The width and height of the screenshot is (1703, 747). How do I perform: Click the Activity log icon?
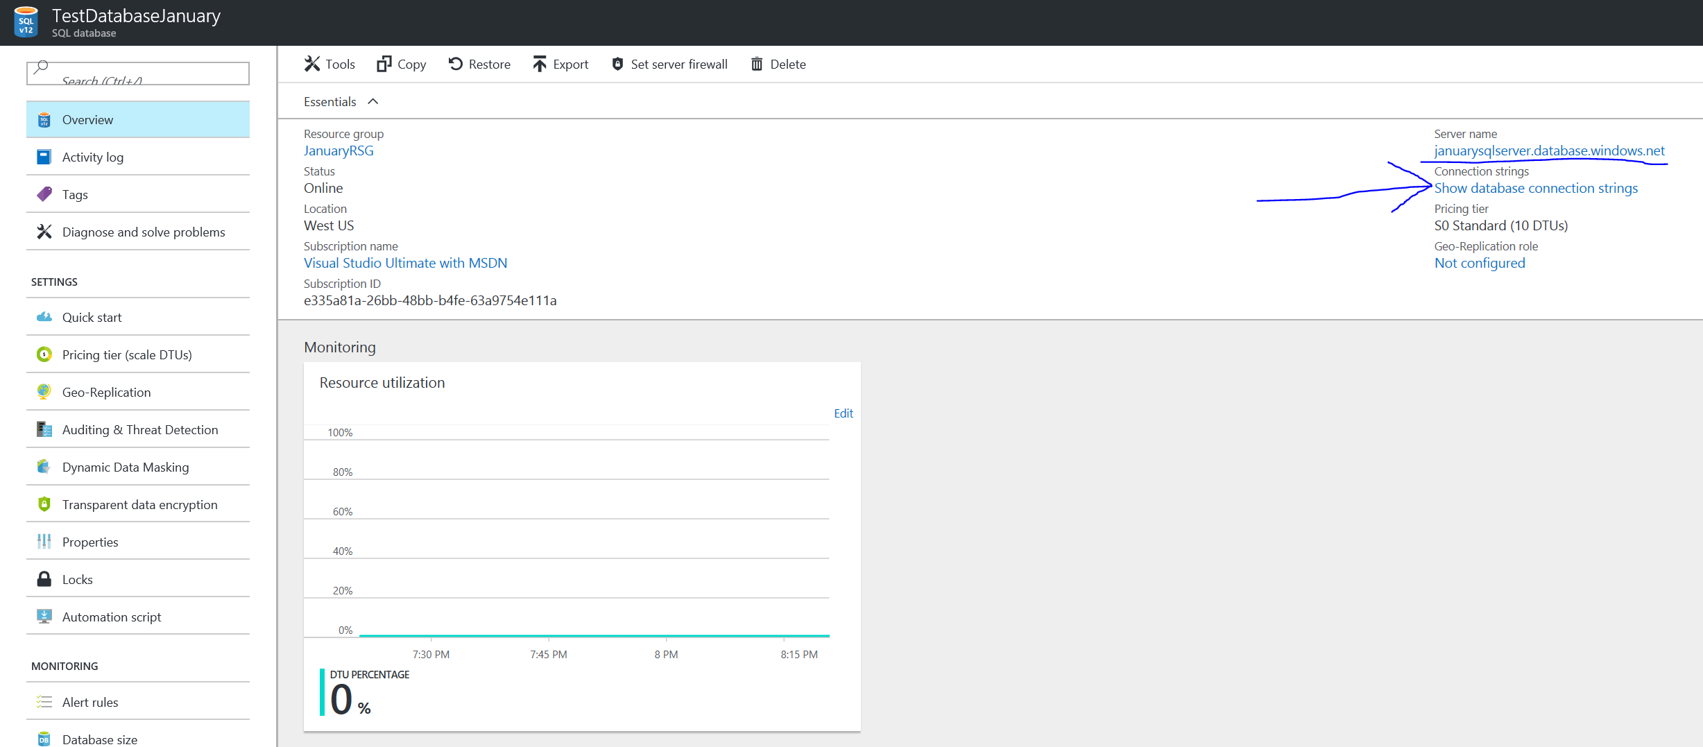pos(44,157)
